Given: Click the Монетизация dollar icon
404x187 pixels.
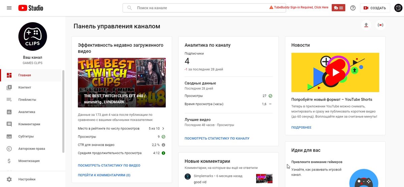Looking at the screenshot, I should point(9,161).
